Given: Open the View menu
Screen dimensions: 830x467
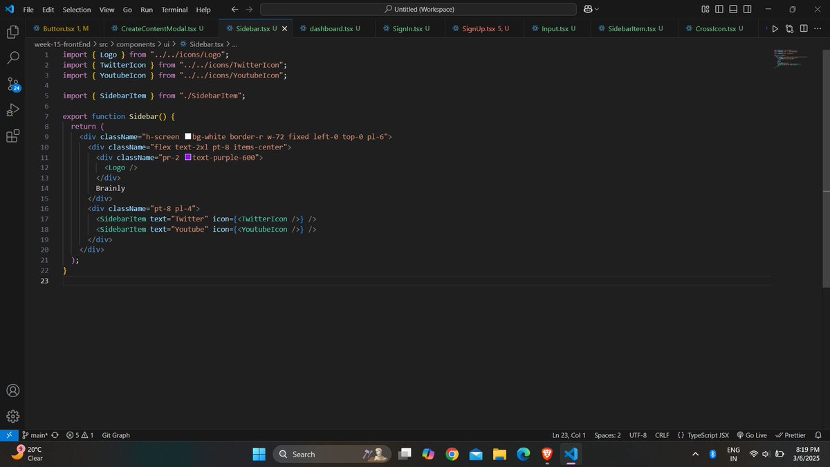Looking at the screenshot, I should (x=107, y=10).
